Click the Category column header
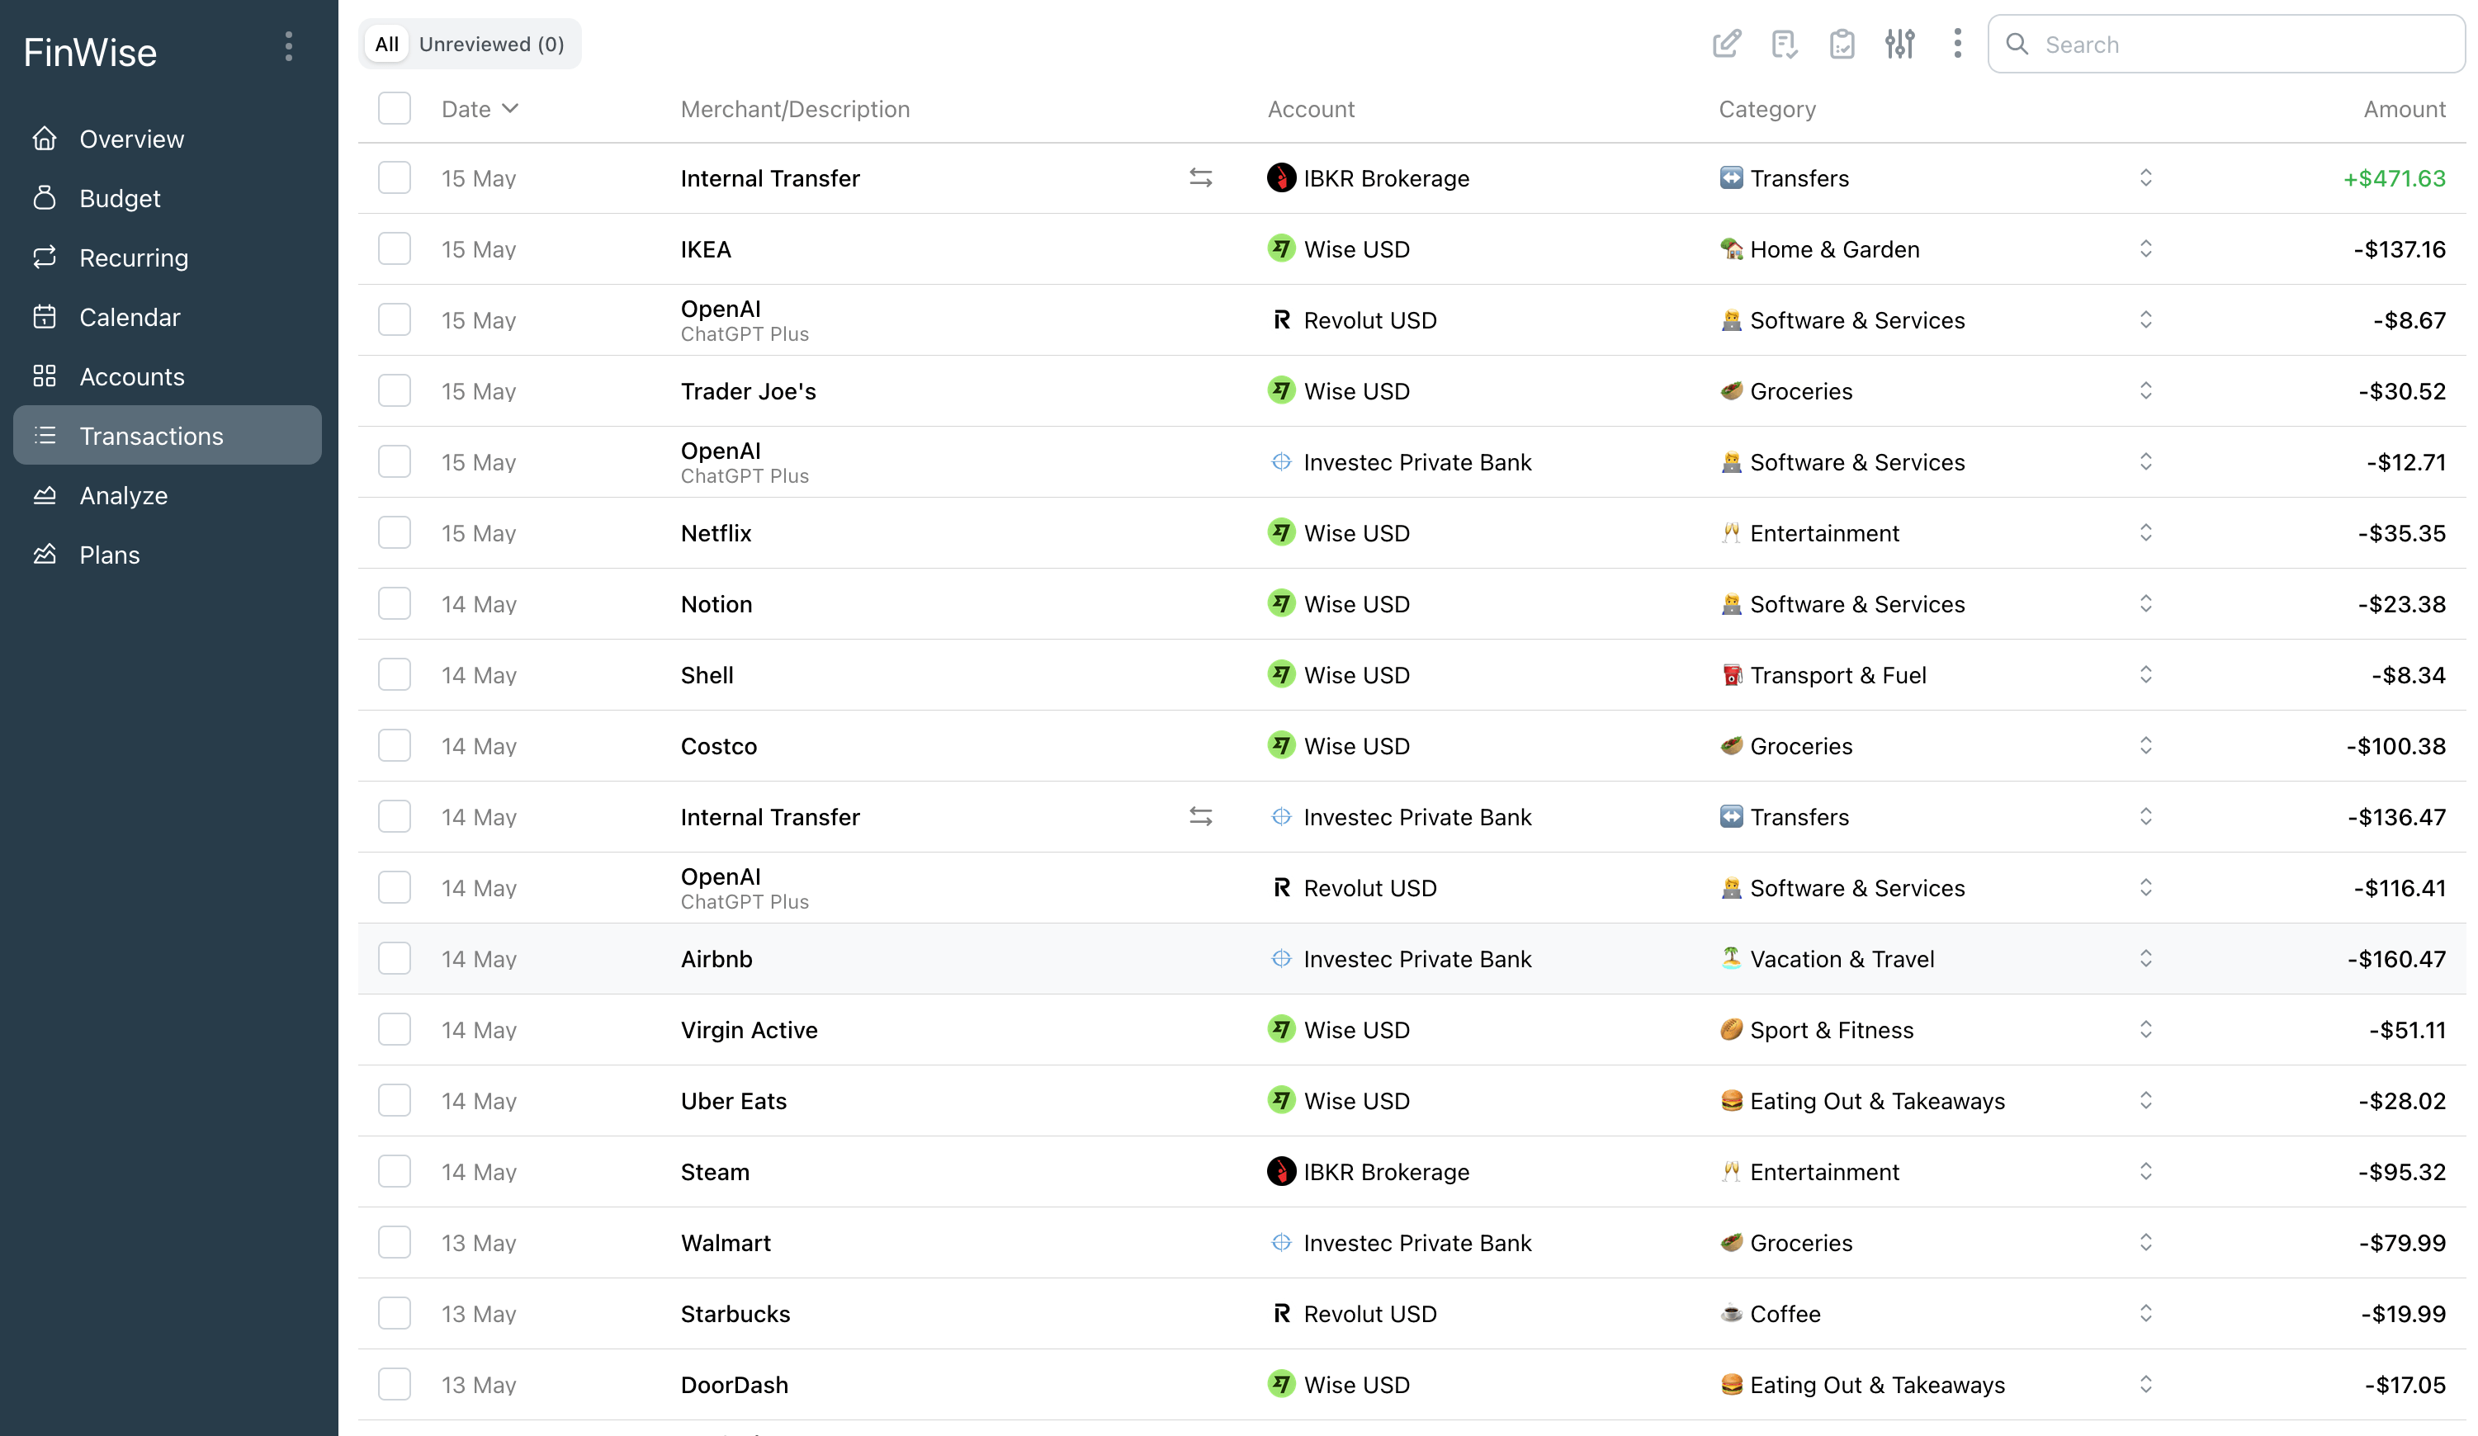 click(x=1767, y=109)
